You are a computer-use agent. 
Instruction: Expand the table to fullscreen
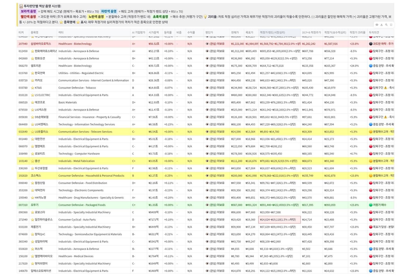pos(391,25)
